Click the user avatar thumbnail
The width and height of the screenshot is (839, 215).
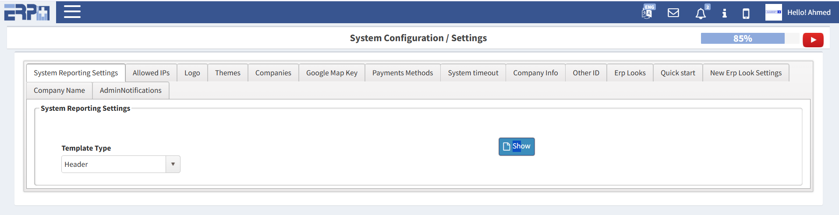tap(773, 12)
